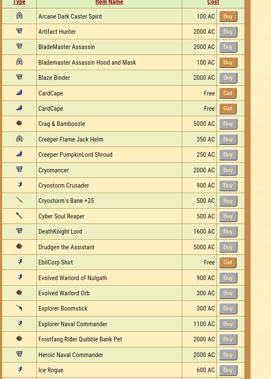Click the icon beside Explorer Naval Commander
The image size is (271, 379).
tap(19, 323)
